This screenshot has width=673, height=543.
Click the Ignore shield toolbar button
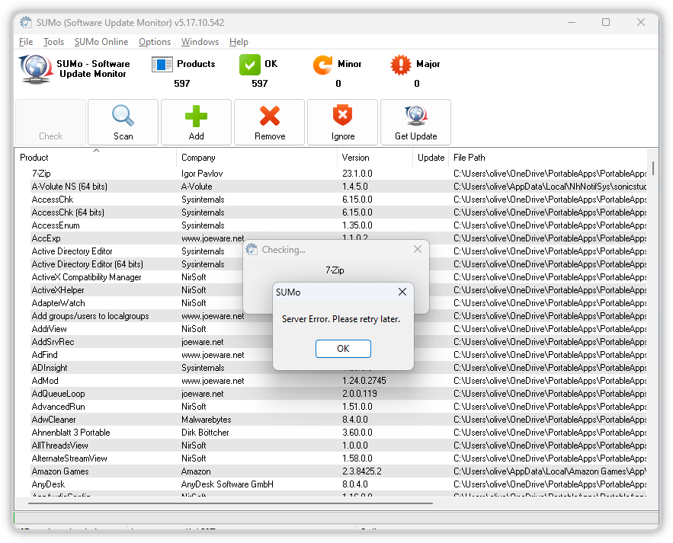342,123
